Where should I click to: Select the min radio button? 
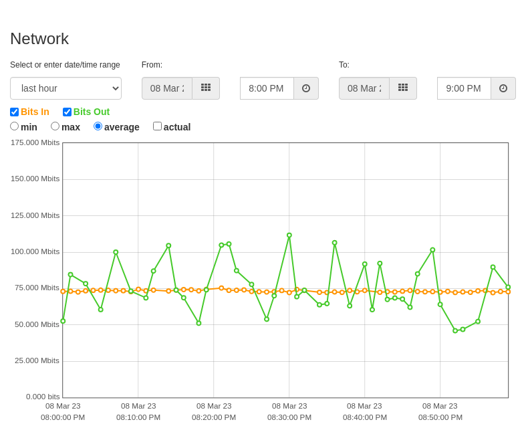click(15, 126)
